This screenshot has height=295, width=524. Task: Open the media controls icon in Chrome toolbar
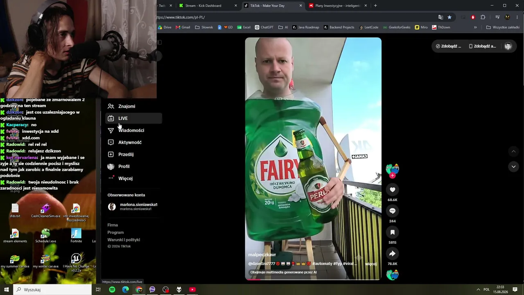click(497, 17)
